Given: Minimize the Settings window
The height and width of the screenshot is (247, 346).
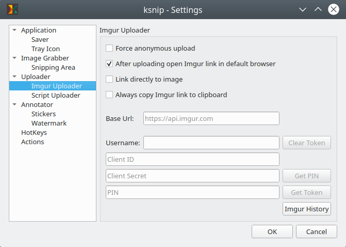Looking at the screenshot, I should point(303,9).
